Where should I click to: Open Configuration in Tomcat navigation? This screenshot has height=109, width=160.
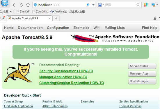click(x=58, y=28)
